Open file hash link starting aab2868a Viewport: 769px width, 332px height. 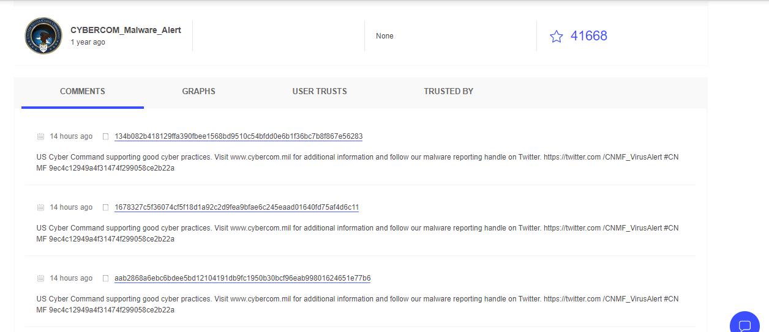coord(242,278)
